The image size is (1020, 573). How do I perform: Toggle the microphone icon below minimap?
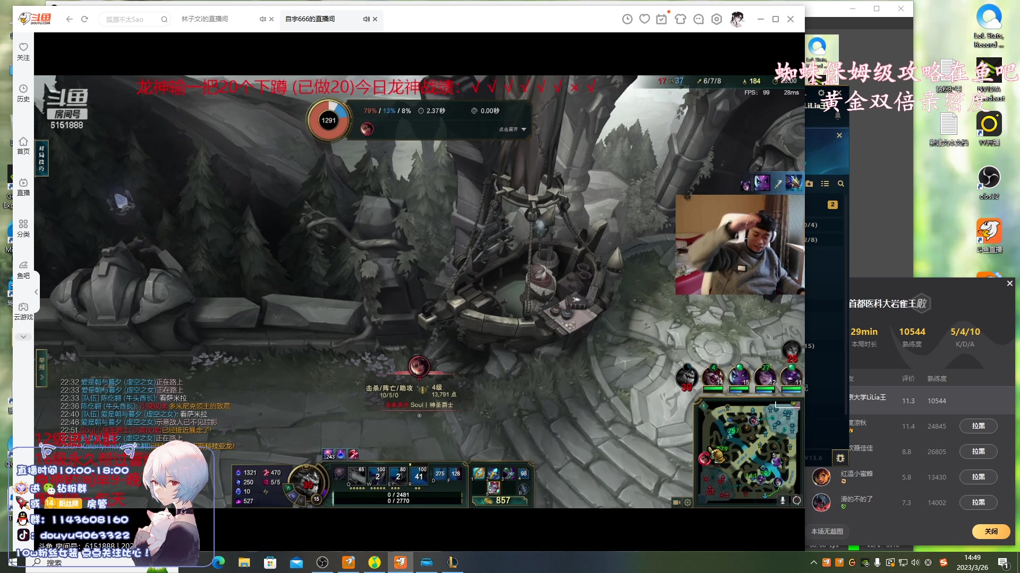pos(783,500)
